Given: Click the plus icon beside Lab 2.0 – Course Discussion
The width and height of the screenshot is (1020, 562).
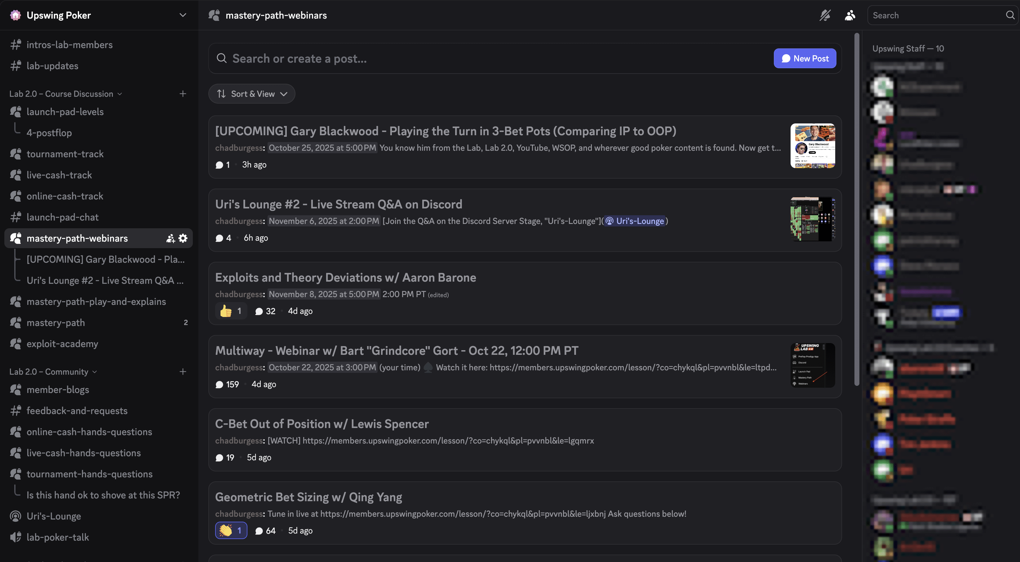Looking at the screenshot, I should pyautogui.click(x=183, y=93).
